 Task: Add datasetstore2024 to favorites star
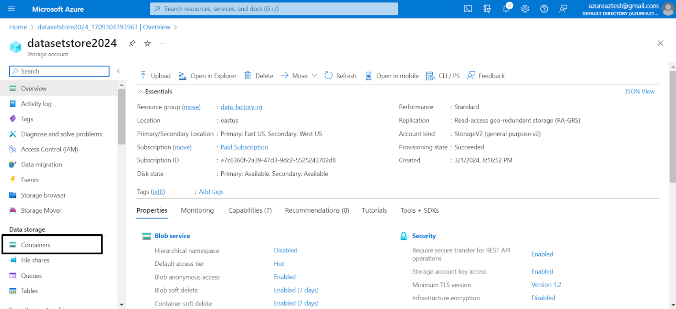pyautogui.click(x=147, y=43)
